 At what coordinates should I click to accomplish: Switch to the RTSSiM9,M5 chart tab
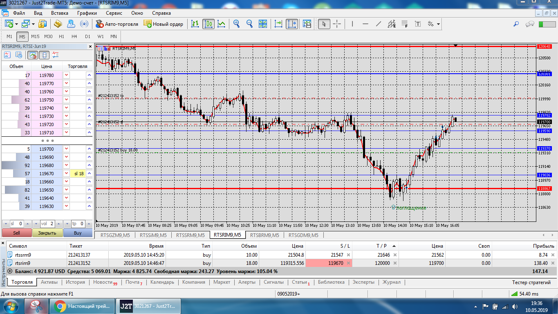click(153, 235)
